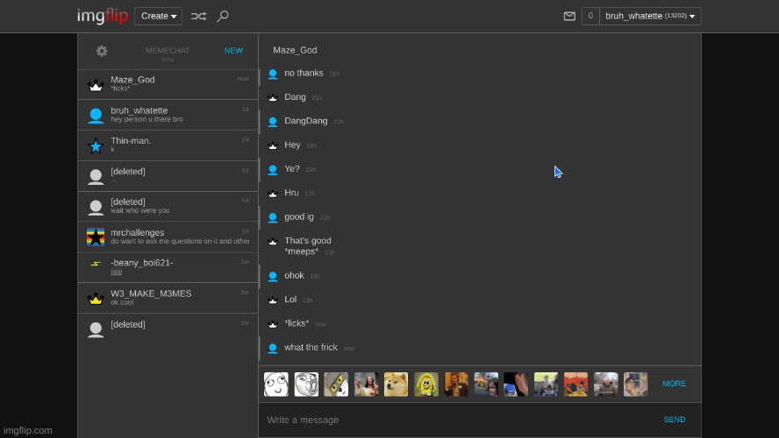Insert the Disaster Girl meme thumbnail
The image size is (779, 438).
tap(486, 385)
